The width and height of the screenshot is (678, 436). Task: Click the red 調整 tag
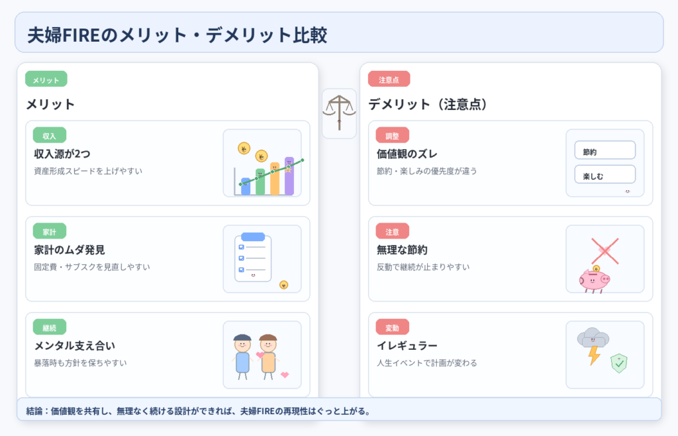pyautogui.click(x=392, y=135)
